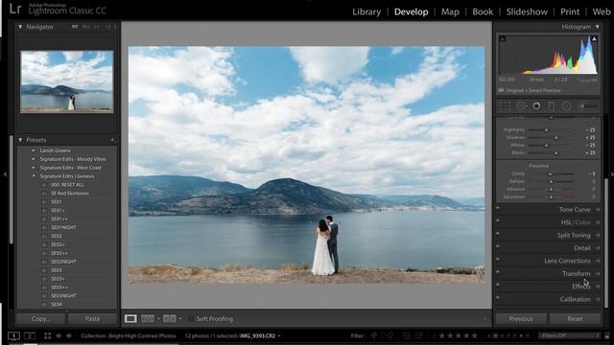The height and width of the screenshot is (345, 614).
Task: Toggle Split Toning panel switch
Action: click(497, 234)
